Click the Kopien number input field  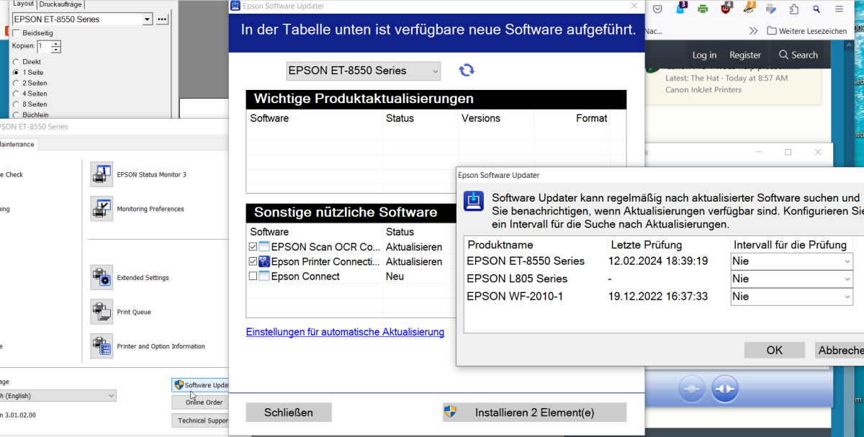(44, 46)
